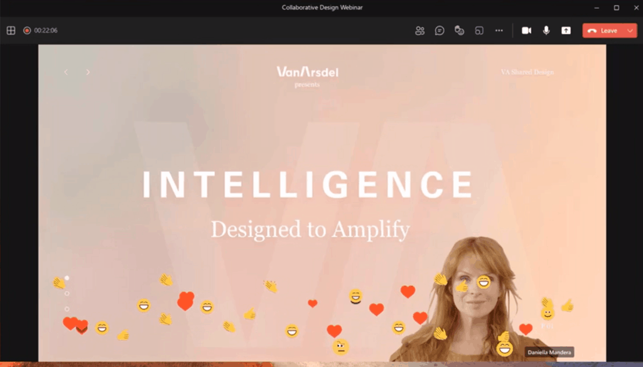This screenshot has height=367, width=643.
Task: Expand the Leave options dropdown arrow
Action: [x=630, y=31]
